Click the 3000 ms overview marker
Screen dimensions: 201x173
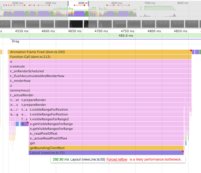click(18, 3)
